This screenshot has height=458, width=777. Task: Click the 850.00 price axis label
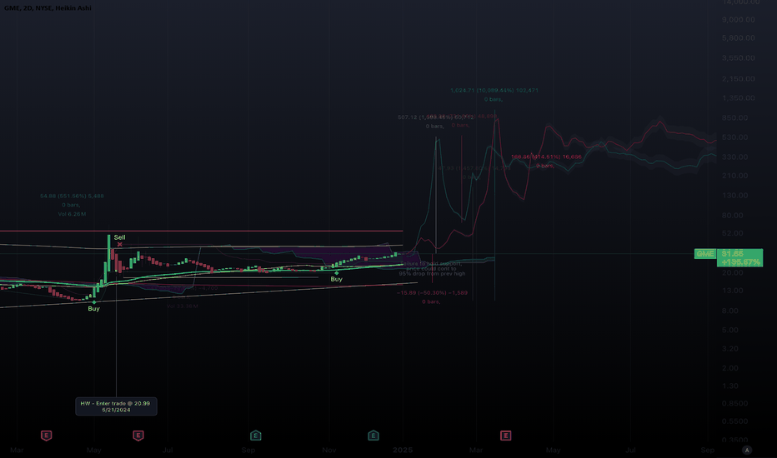734,118
